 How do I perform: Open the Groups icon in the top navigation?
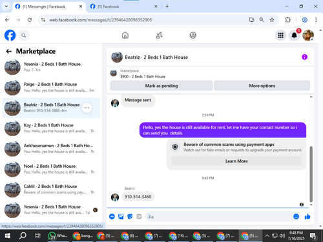[193, 35]
